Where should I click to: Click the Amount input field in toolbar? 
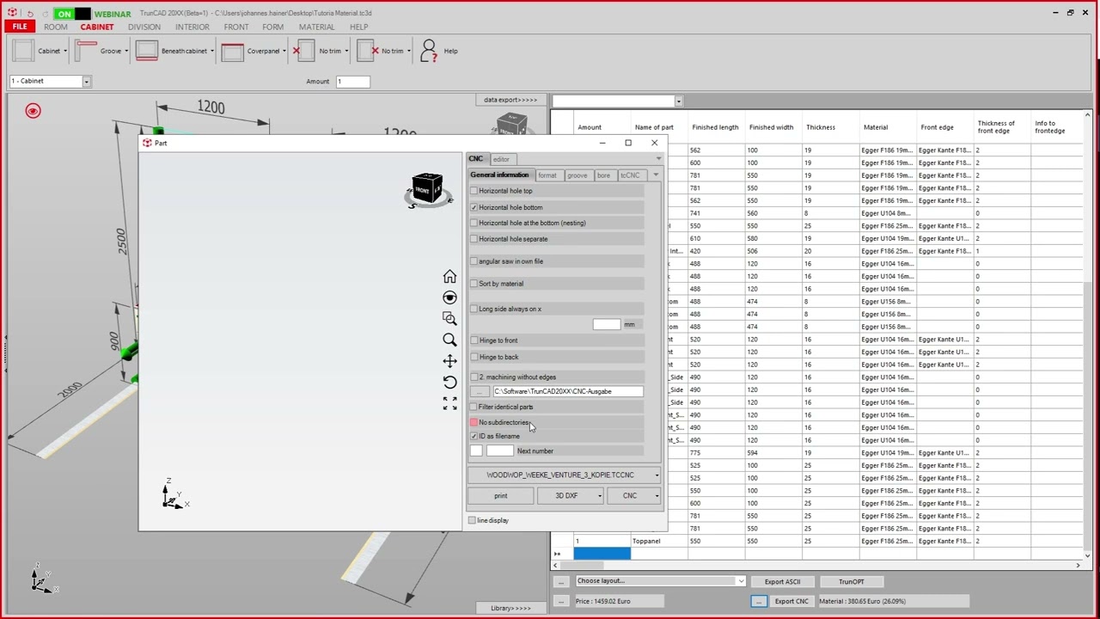(353, 82)
